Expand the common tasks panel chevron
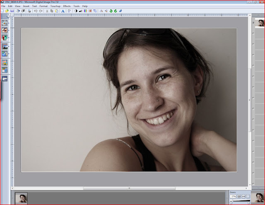This screenshot has height=205, width=265. tap(8, 16)
